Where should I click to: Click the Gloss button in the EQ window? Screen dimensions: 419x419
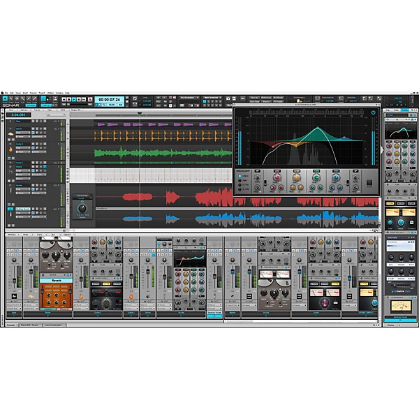click(369, 182)
